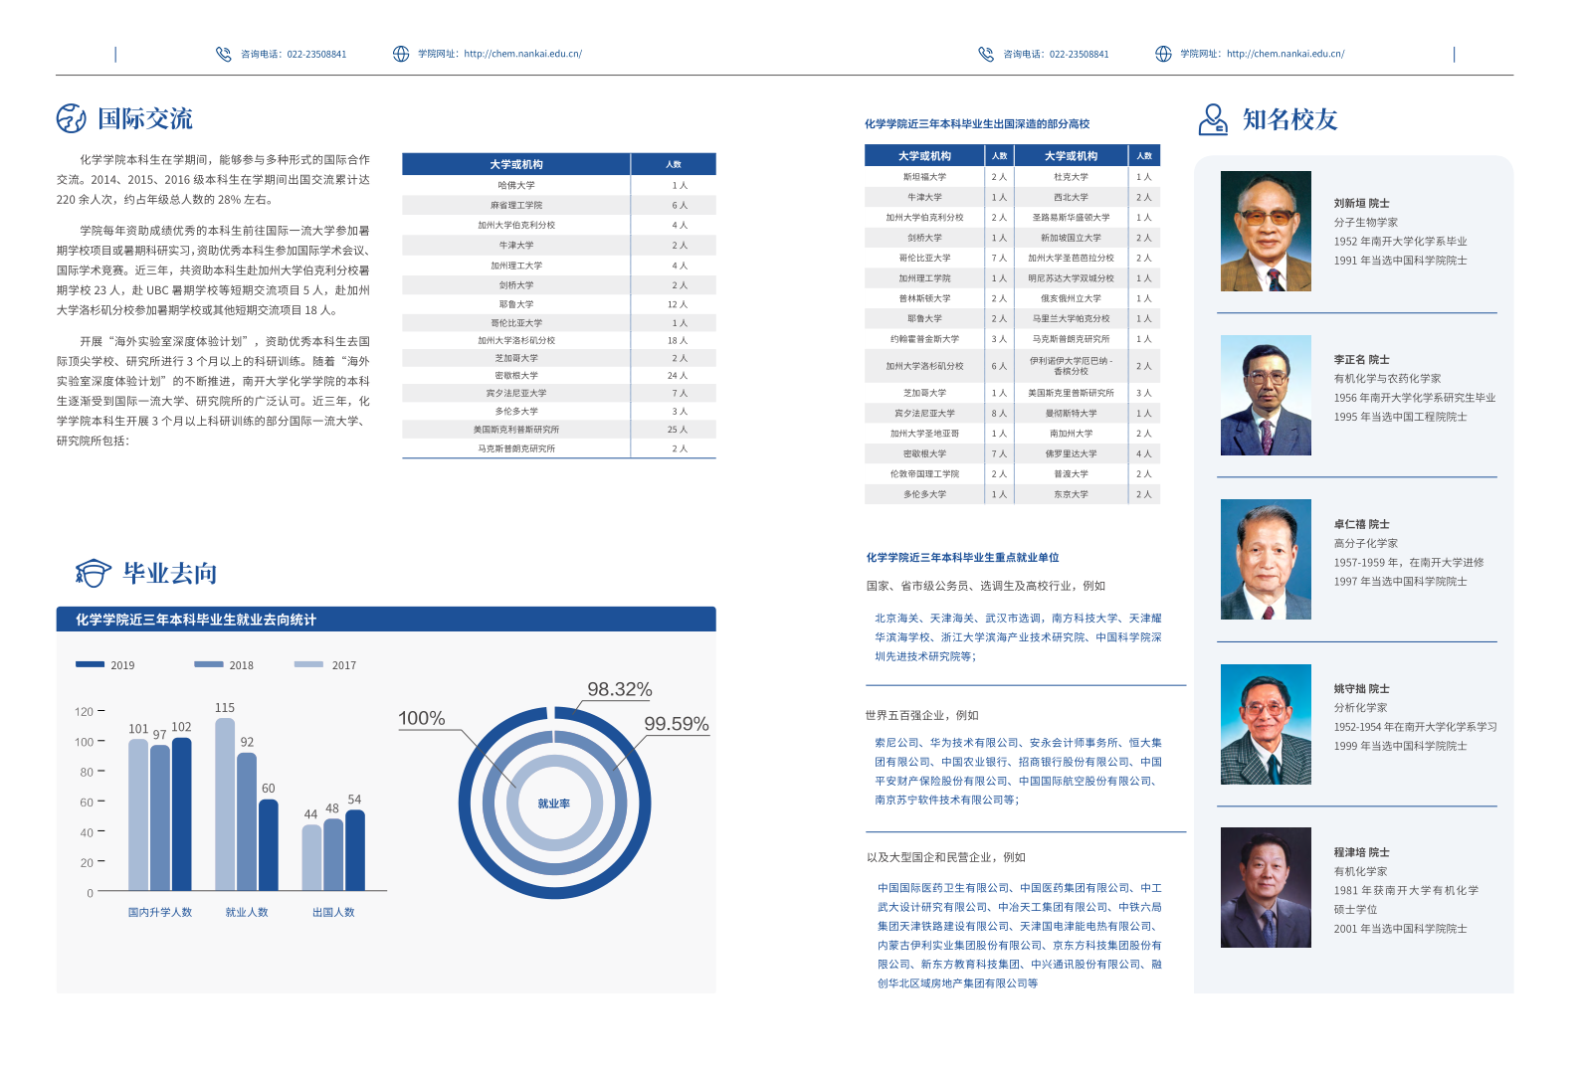This screenshot has width=1580, height=1072.
Task: Click the 知名校友 person icon
Action: (1213, 119)
